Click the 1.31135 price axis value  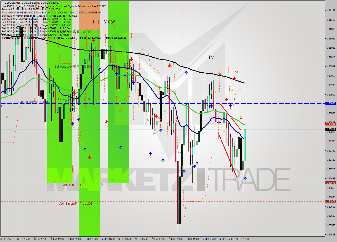point(331,11)
